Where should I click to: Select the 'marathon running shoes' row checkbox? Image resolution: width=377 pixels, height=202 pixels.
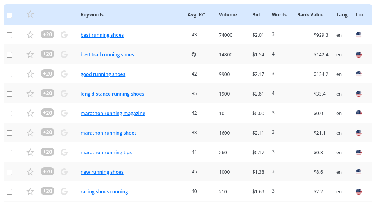[x=9, y=133]
